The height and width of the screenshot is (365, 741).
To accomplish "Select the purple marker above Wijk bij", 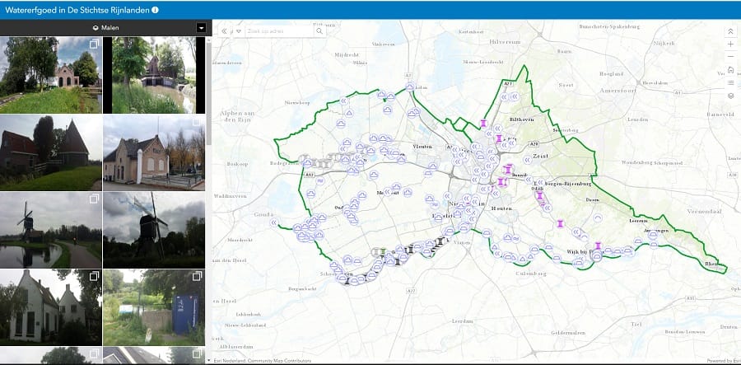I will coord(598,246).
